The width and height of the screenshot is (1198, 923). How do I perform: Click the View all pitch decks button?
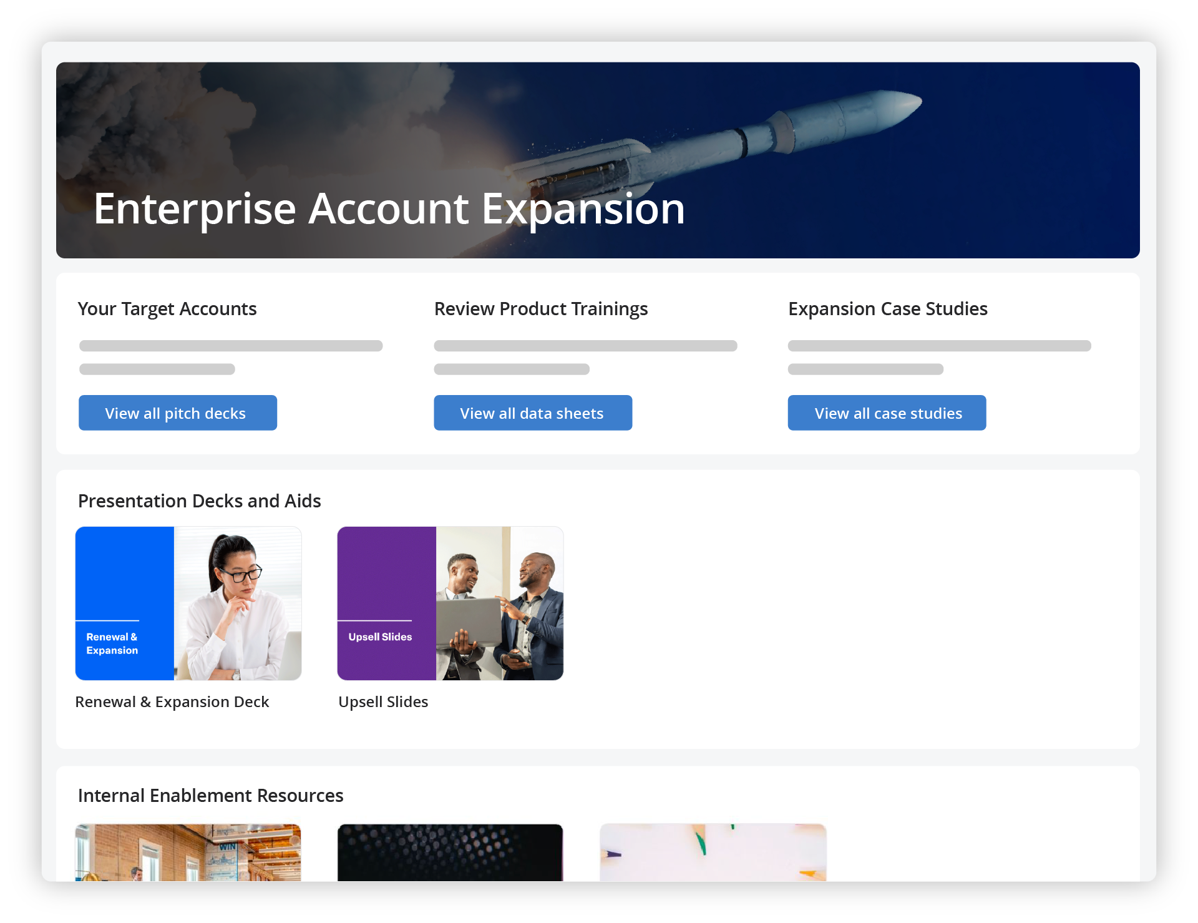(x=177, y=413)
